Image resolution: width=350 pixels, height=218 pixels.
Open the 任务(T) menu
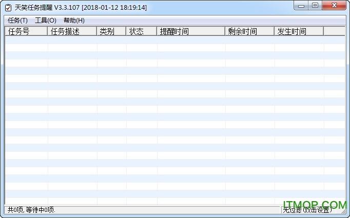[x=17, y=21]
